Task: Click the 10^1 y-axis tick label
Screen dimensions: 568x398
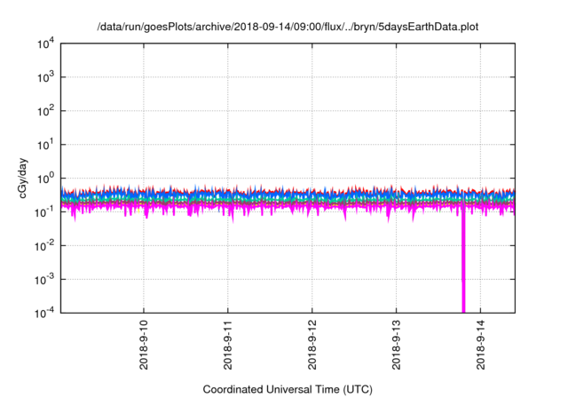Action: click(x=46, y=145)
